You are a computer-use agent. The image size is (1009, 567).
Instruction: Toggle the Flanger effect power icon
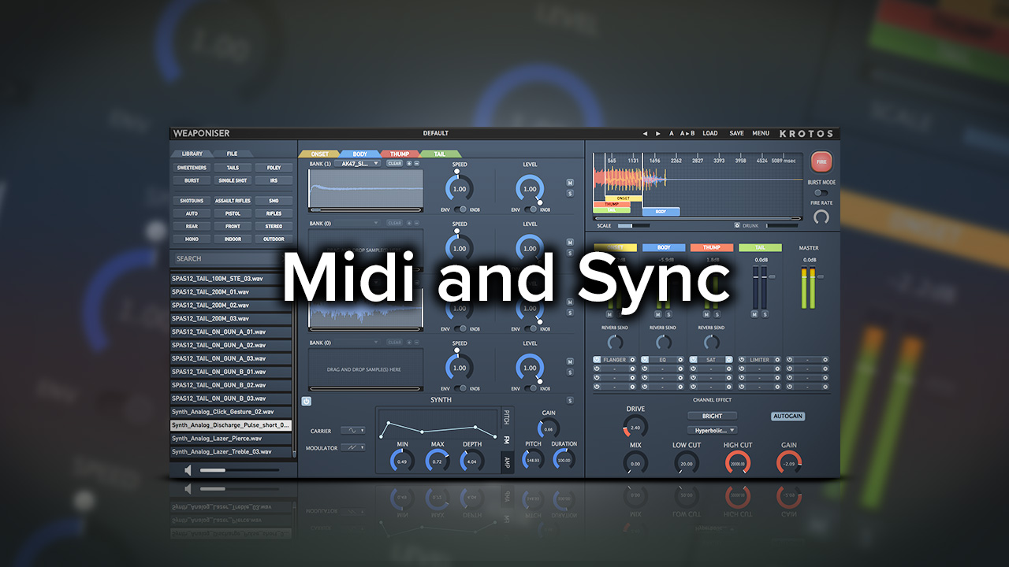(598, 360)
